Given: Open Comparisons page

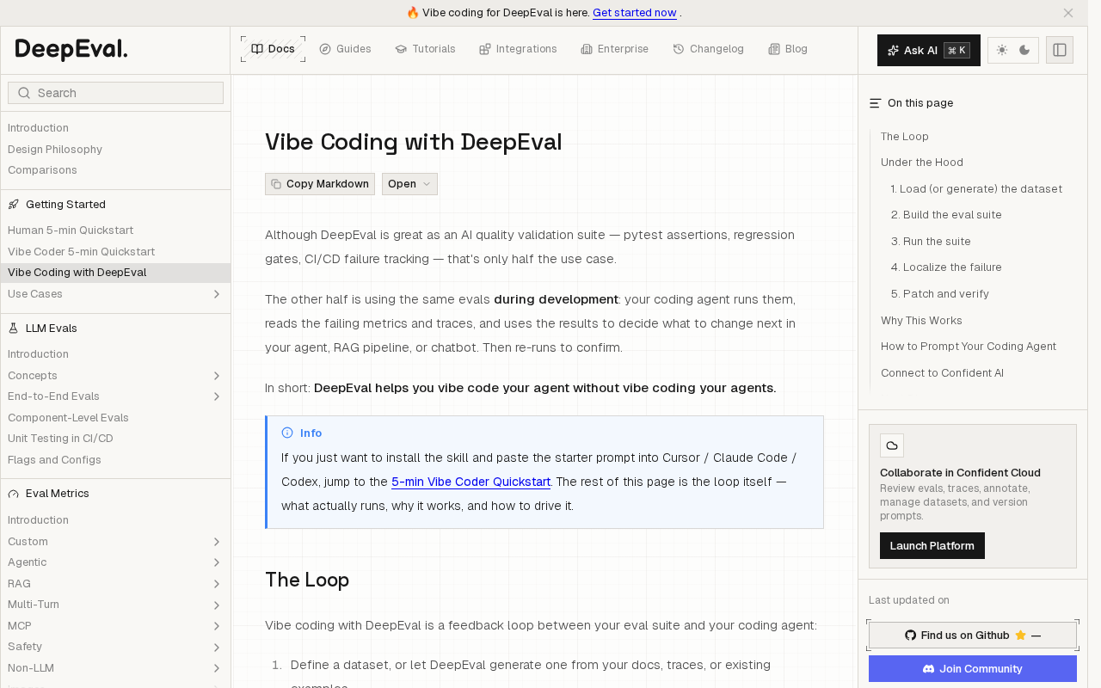Looking at the screenshot, I should (42, 170).
